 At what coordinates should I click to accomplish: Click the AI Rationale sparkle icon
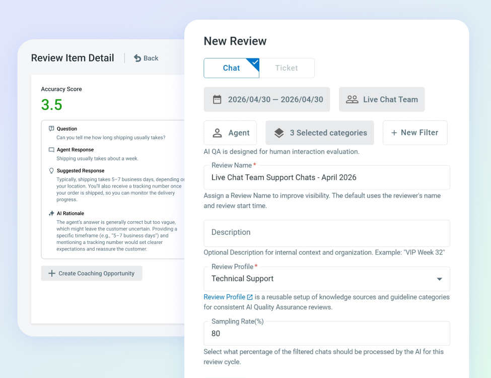point(51,214)
